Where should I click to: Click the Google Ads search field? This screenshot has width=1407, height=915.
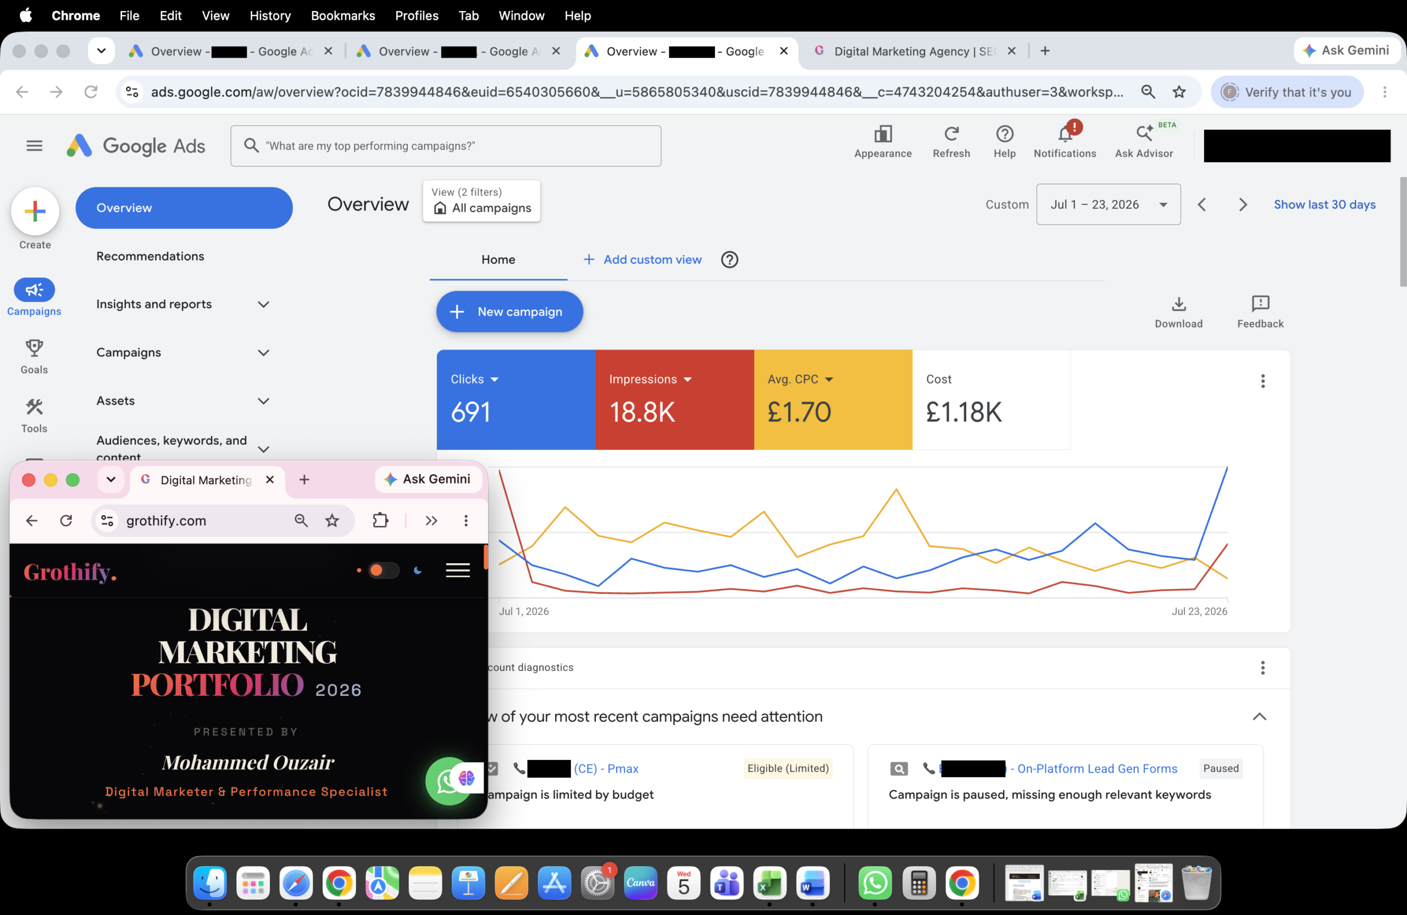(446, 146)
